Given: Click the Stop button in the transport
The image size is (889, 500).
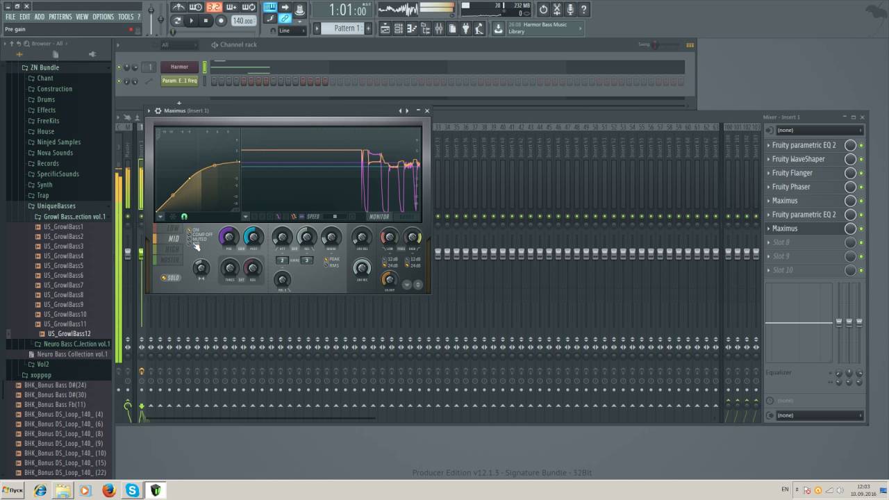Looking at the screenshot, I should [206, 21].
